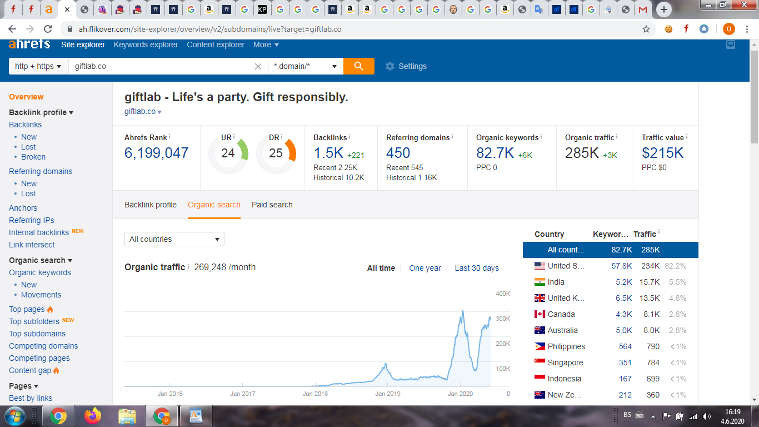Click the browser reload button
Viewport: 759px width, 427px height.
[x=48, y=29]
